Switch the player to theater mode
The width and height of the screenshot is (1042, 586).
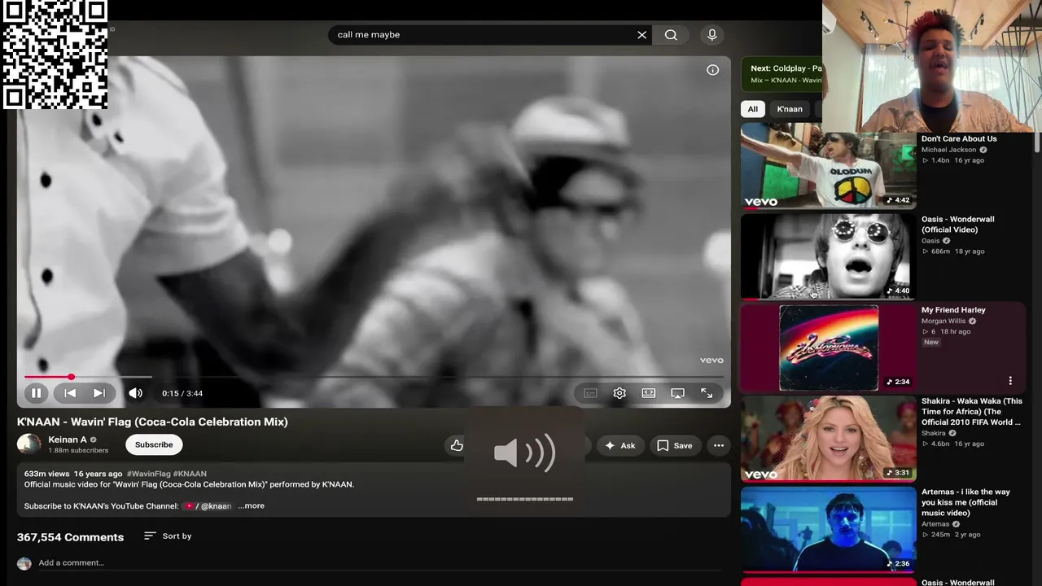648,393
